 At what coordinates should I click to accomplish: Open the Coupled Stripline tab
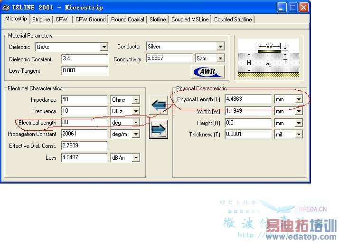point(233,19)
